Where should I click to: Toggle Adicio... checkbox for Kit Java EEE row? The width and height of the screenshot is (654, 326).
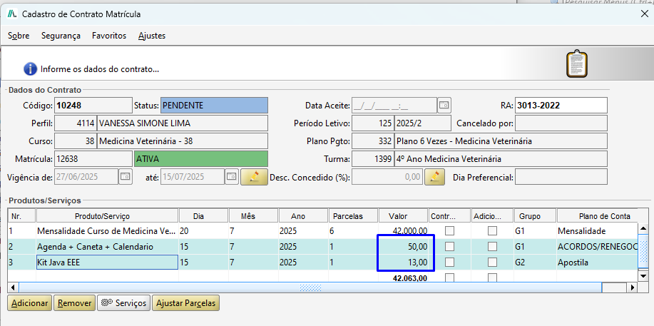tap(493, 262)
